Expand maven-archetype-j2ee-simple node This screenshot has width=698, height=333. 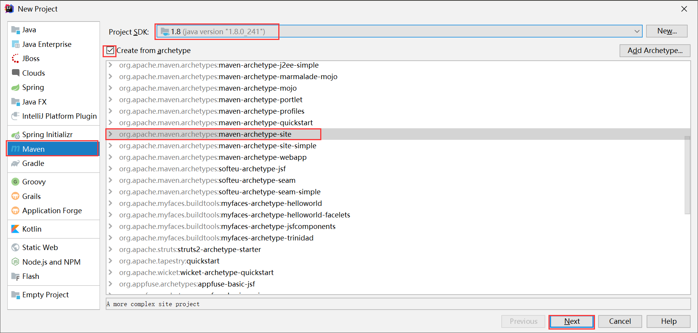click(x=111, y=65)
